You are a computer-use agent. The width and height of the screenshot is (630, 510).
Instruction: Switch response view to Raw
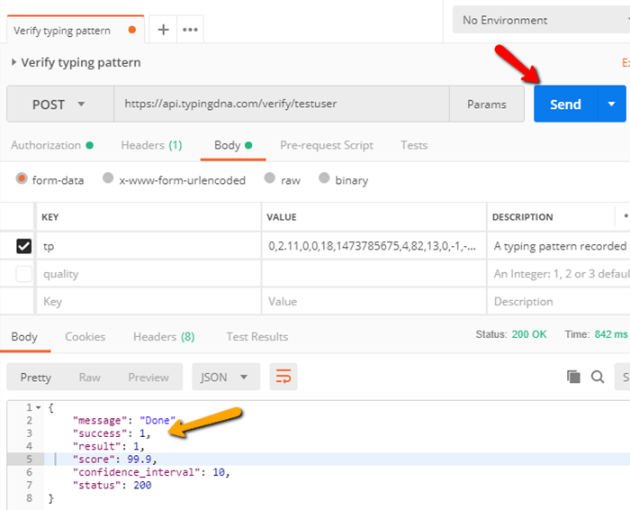90,378
